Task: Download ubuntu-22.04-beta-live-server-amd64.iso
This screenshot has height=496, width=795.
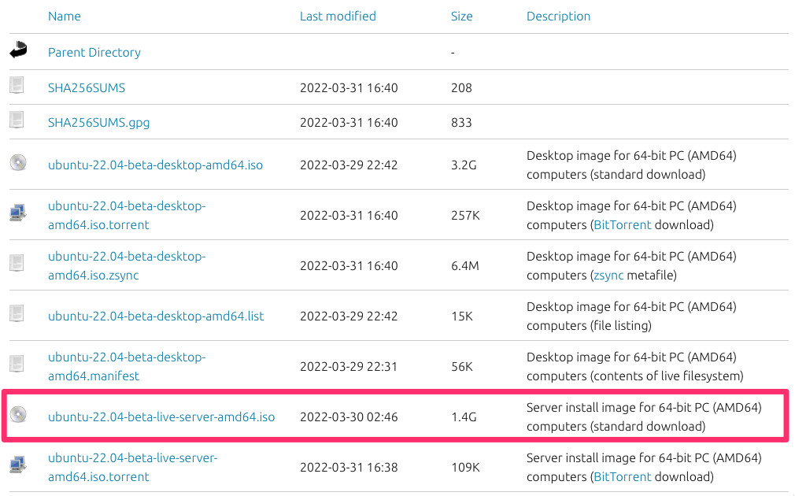Action: click(x=161, y=417)
